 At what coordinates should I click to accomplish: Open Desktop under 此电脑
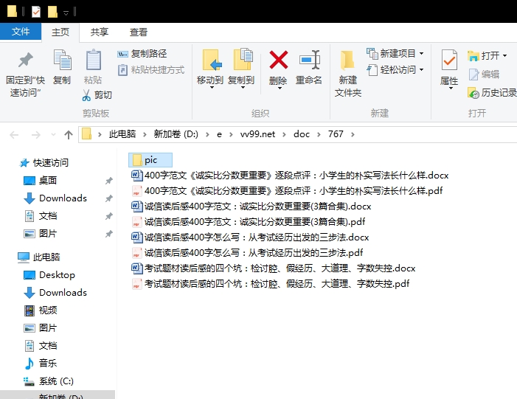click(x=49, y=275)
